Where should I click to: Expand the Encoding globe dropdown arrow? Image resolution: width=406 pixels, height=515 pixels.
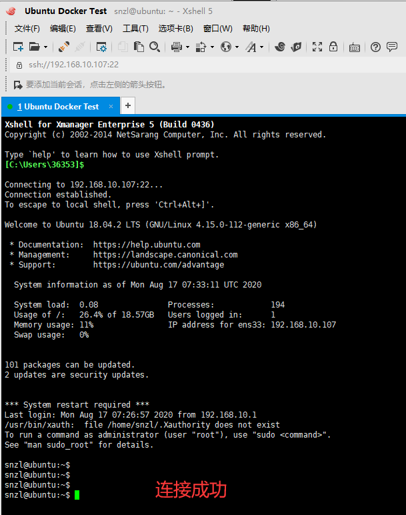point(237,47)
